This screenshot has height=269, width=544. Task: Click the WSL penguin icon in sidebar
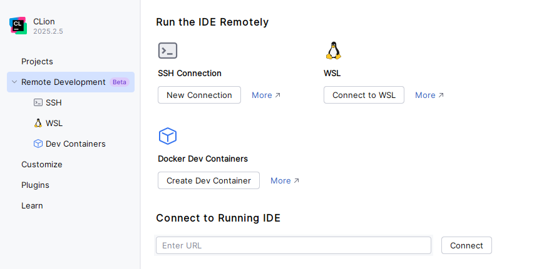pyautogui.click(x=38, y=123)
